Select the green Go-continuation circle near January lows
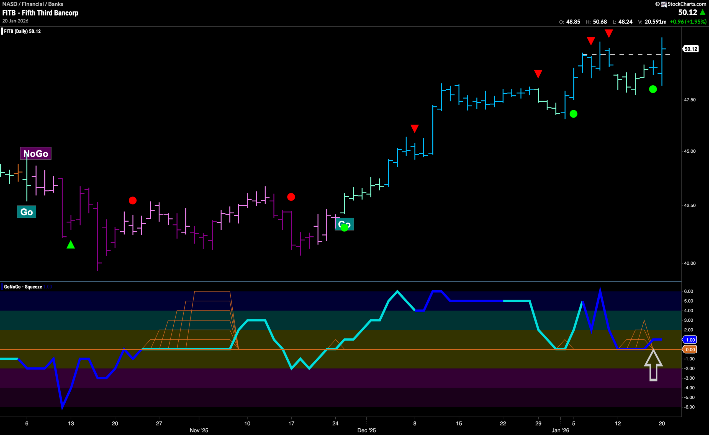 tap(653, 89)
